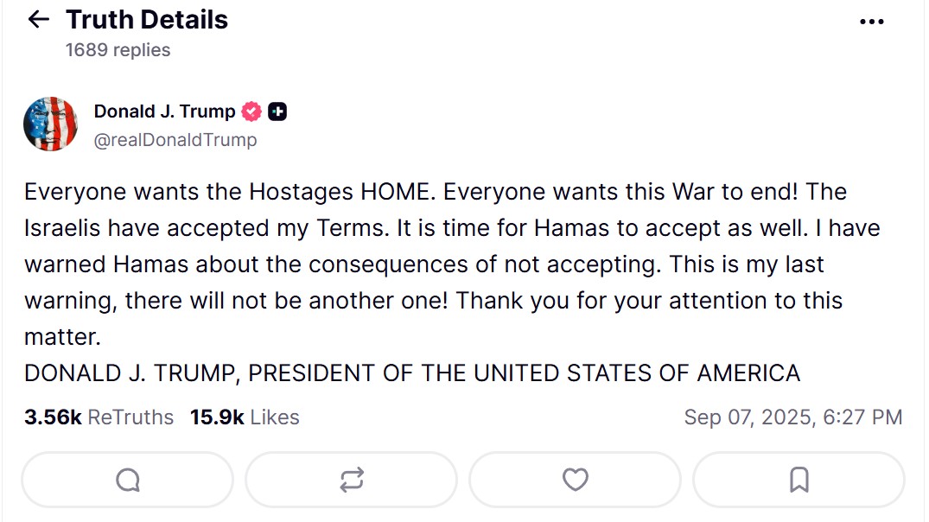
Task: Click the Truth Details page title
Action: [147, 20]
